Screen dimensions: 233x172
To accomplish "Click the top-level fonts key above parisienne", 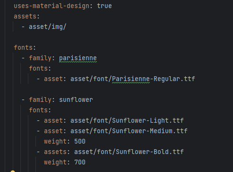I will (23, 47).
